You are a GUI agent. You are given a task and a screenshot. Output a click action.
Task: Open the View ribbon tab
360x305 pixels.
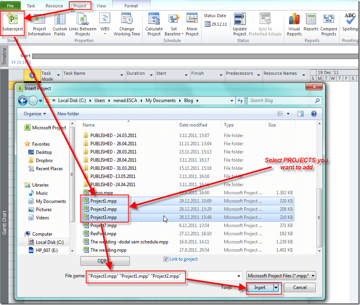click(101, 6)
